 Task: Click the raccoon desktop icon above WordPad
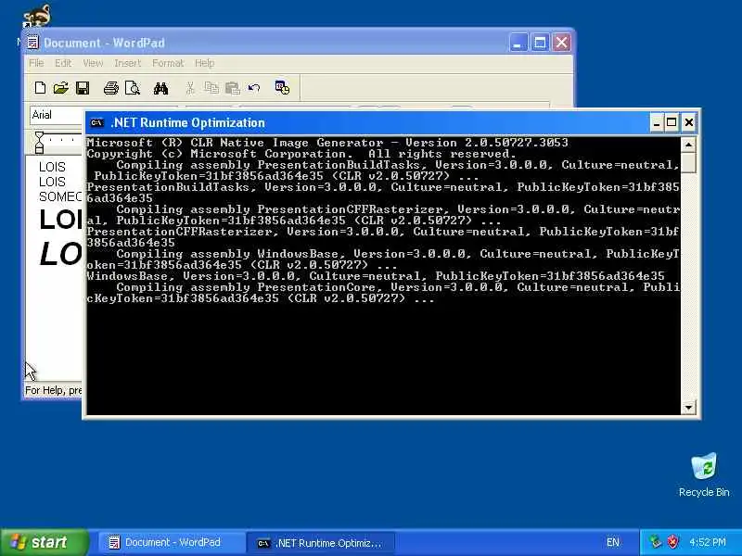(37, 16)
